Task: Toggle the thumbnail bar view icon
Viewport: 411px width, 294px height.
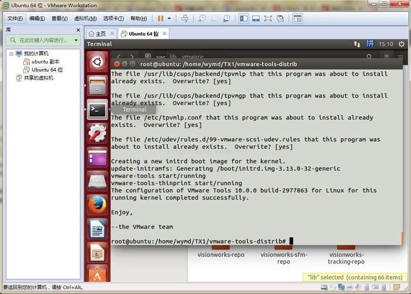Action: coord(256,18)
